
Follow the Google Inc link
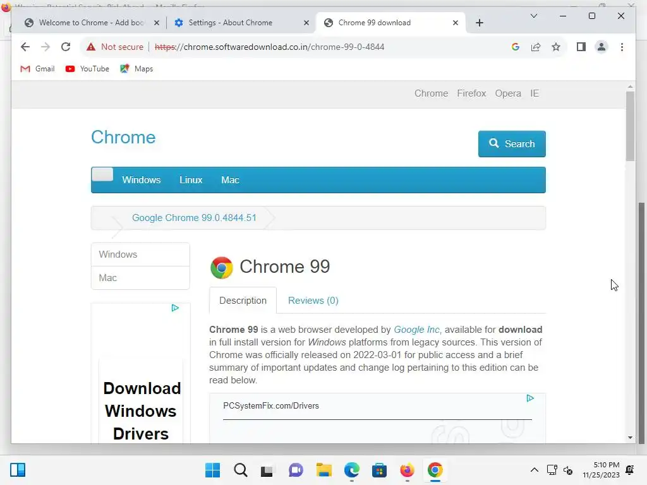417,330
